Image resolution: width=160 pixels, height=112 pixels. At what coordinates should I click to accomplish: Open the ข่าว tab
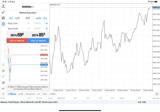pos(39,94)
